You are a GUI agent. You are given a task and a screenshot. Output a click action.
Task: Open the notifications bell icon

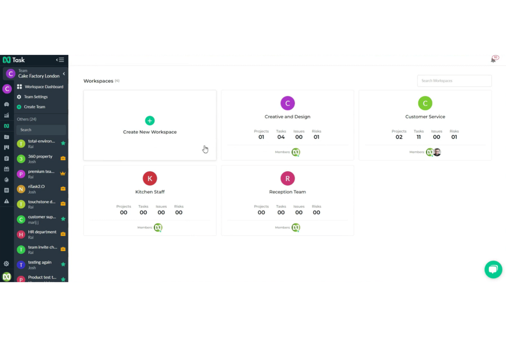click(x=494, y=59)
